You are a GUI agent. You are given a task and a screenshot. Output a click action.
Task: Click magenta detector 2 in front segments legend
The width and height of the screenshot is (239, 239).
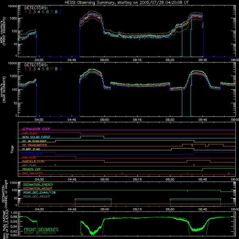coord(30,12)
